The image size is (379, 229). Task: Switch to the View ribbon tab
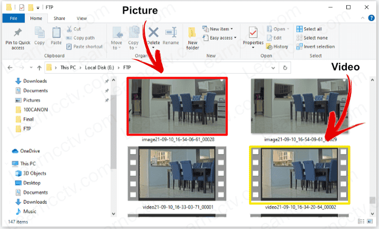tap(82, 18)
